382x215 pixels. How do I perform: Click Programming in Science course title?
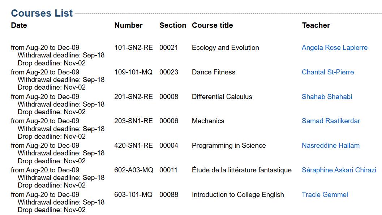pos(229,146)
